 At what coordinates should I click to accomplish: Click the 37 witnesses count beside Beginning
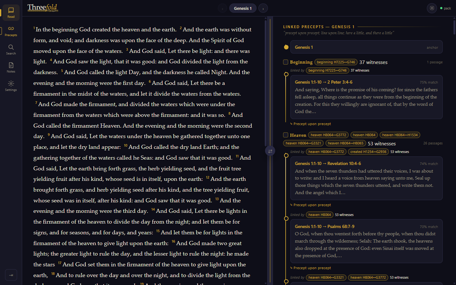[373, 62]
